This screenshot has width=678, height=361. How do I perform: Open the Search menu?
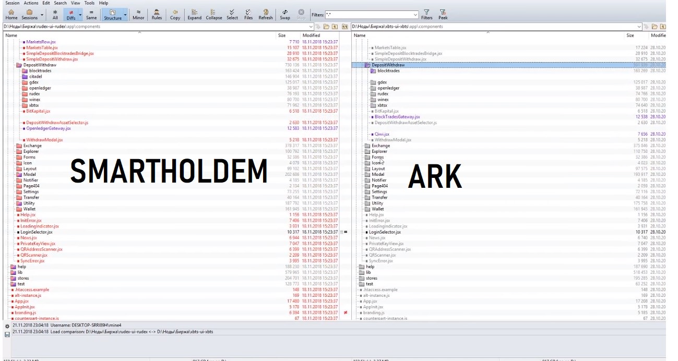point(61,3)
